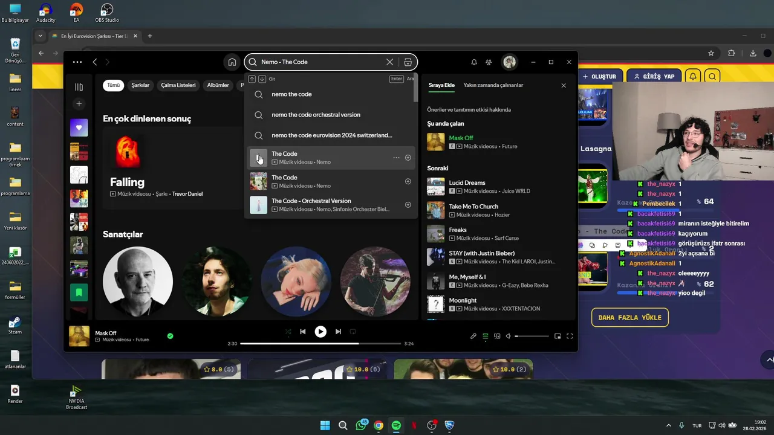This screenshot has height=435, width=774.
Task: Bookmark page with Chrome star icon
Action: coord(711,53)
